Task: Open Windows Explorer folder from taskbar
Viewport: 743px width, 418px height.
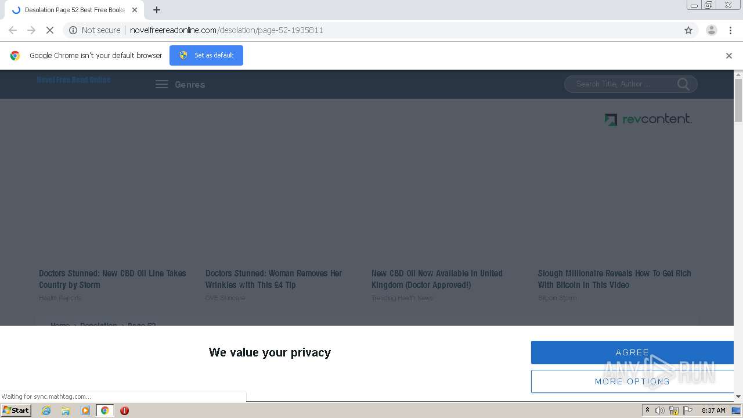Action: point(66,410)
